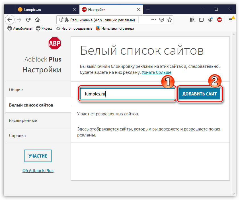Bookmark this page with the star
Image resolution: width=240 pixels, height=200 pixels.
click(169, 20)
